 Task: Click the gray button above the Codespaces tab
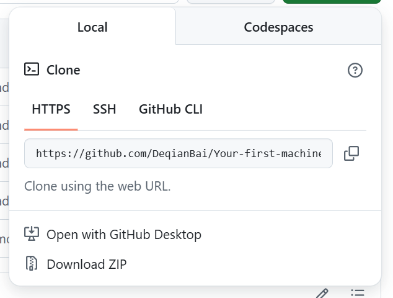[x=231, y=1]
